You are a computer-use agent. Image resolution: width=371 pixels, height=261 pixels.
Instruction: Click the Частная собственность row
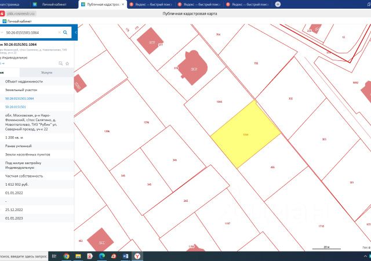pyautogui.click(x=37, y=176)
